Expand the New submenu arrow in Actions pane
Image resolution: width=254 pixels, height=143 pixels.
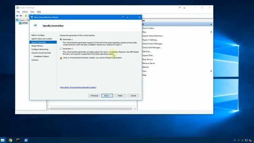tap(211, 32)
